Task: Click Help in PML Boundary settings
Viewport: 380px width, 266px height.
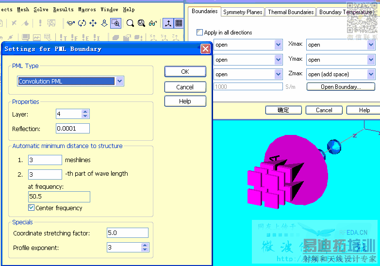Action: tap(185, 101)
